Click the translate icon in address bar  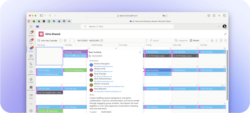coord(163,16)
